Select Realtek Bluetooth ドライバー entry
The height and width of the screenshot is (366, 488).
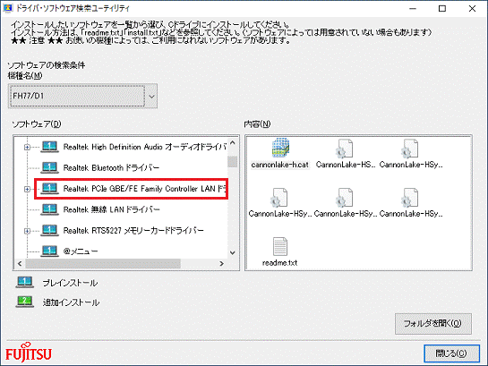click(x=111, y=168)
